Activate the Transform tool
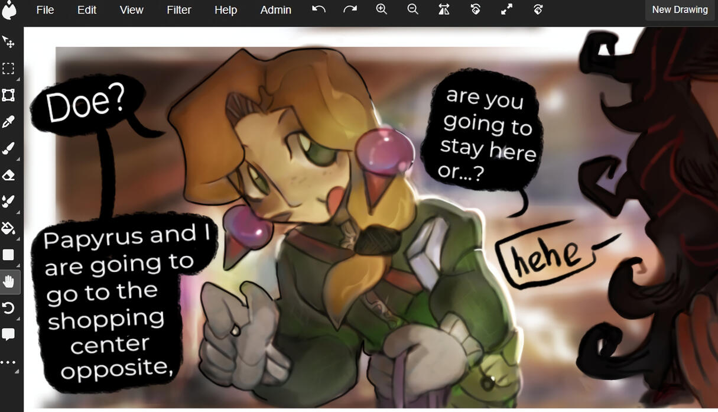 pos(8,95)
